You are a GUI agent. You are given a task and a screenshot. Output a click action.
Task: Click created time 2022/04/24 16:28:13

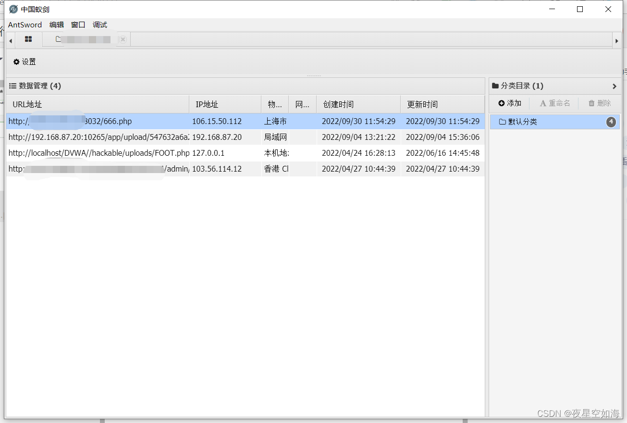pos(358,153)
